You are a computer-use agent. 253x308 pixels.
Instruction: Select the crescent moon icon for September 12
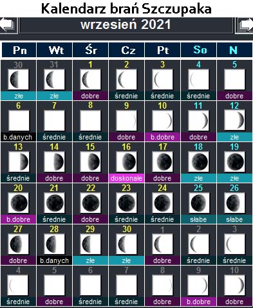[x=234, y=120]
